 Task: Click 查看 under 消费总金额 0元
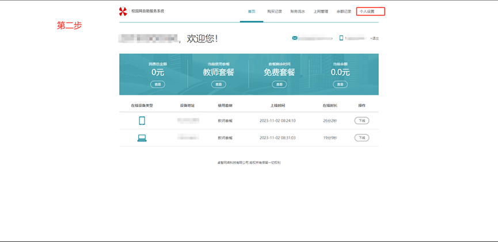coord(158,84)
